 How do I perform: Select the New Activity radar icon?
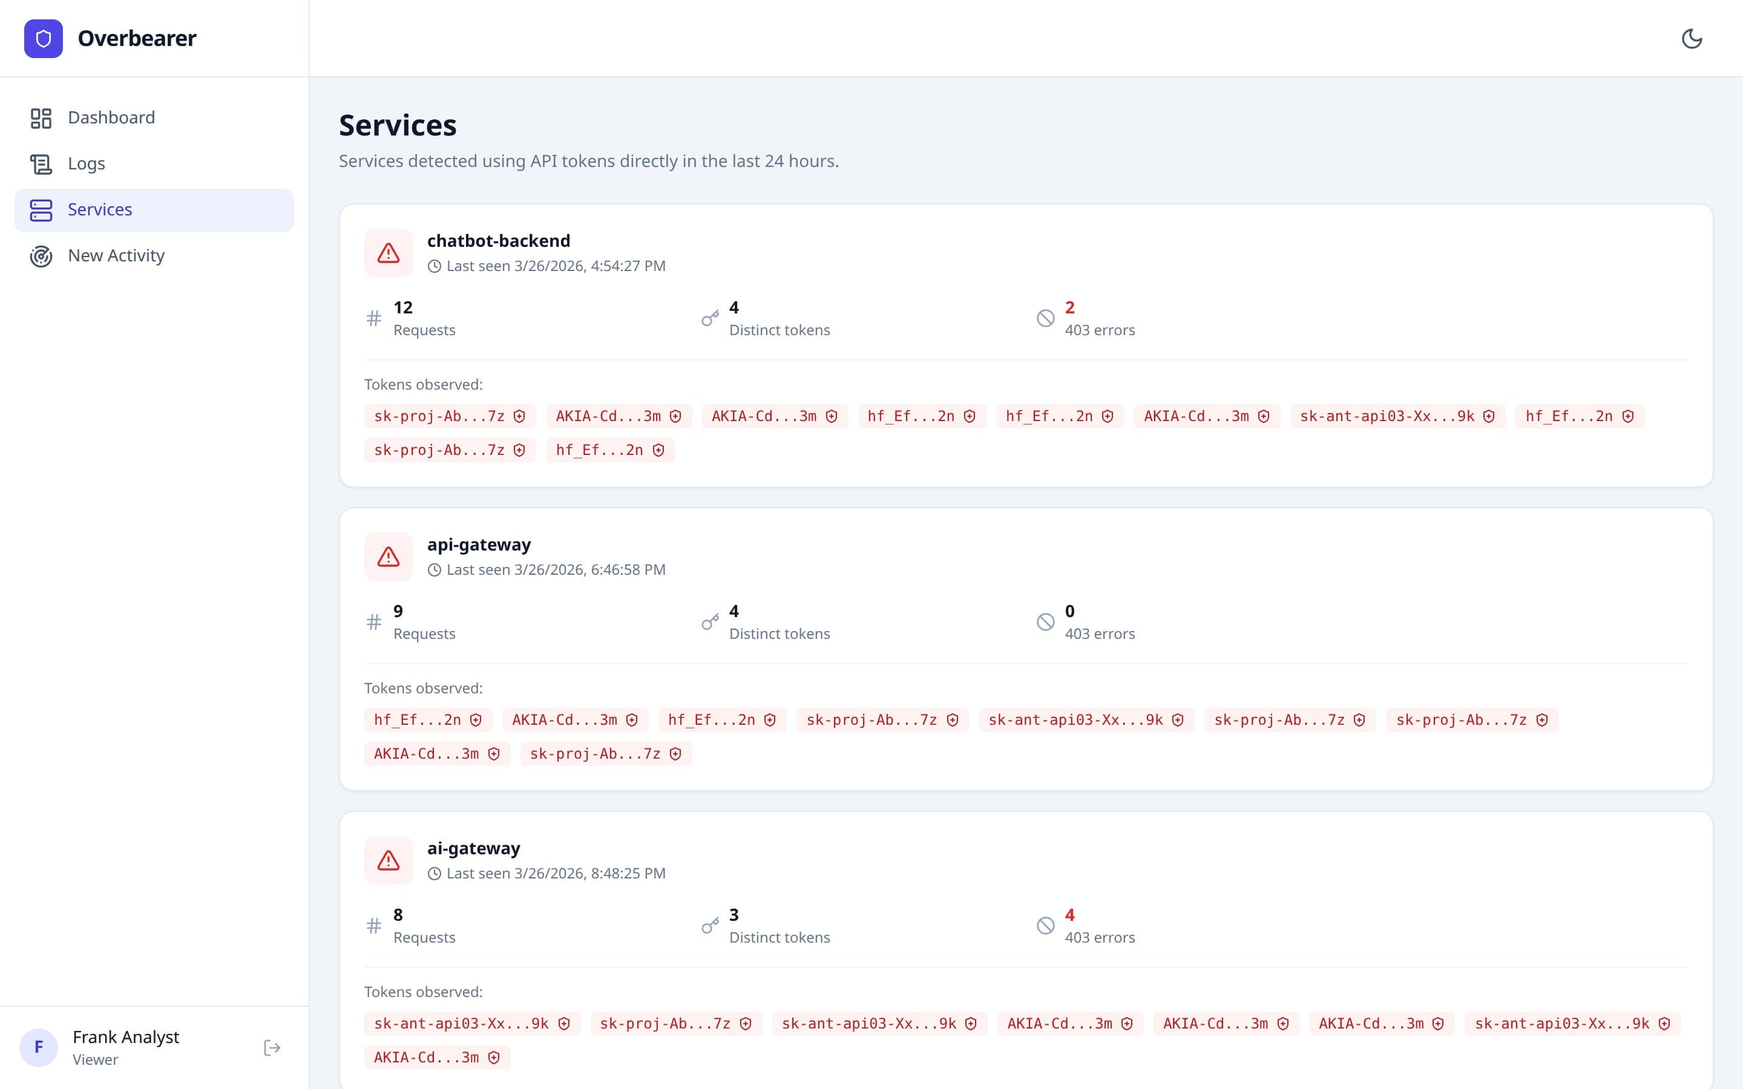(41, 256)
